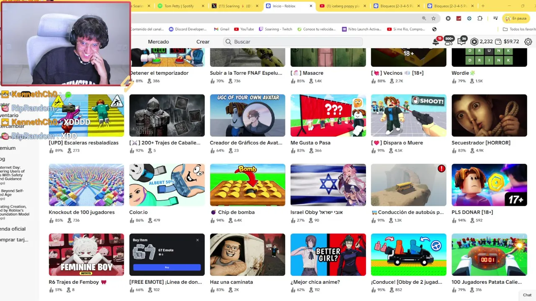Image resolution: width=536 pixels, height=301 pixels.
Task: Open the Crear menu item
Action: click(203, 42)
